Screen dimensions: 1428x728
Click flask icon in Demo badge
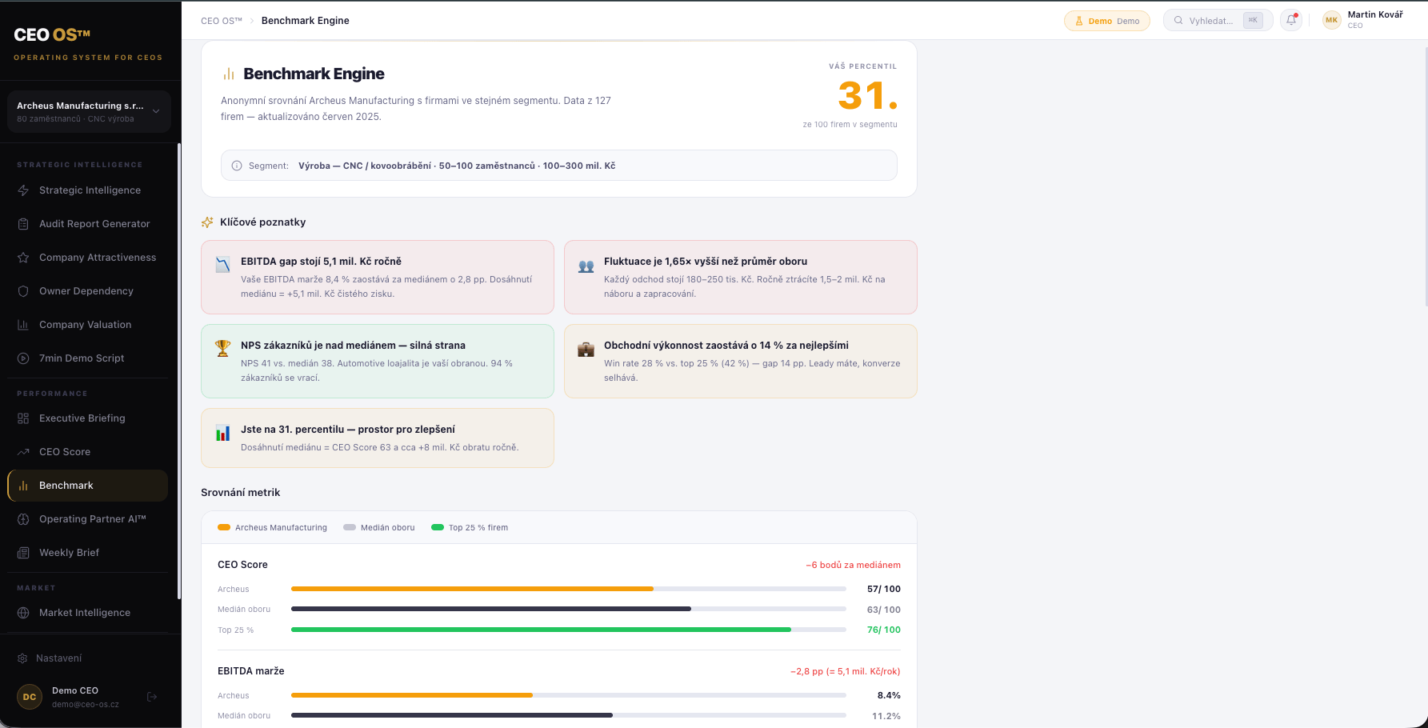pos(1078,21)
